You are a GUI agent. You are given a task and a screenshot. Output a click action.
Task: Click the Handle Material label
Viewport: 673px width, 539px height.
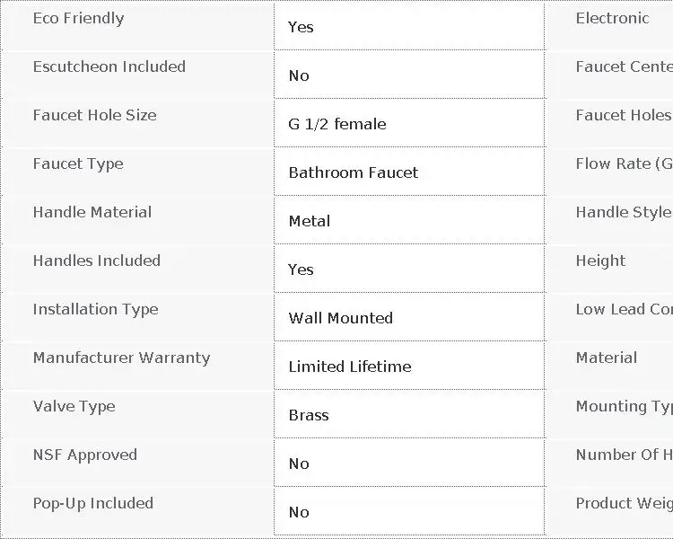coord(92,212)
